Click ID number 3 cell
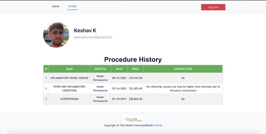This screenshot has width=266, height=134. [46, 99]
